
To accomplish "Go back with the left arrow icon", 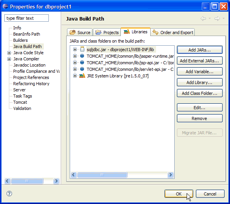I will coord(203,19).
